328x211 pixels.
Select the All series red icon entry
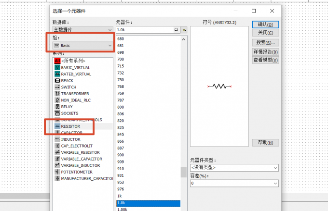[57, 61]
